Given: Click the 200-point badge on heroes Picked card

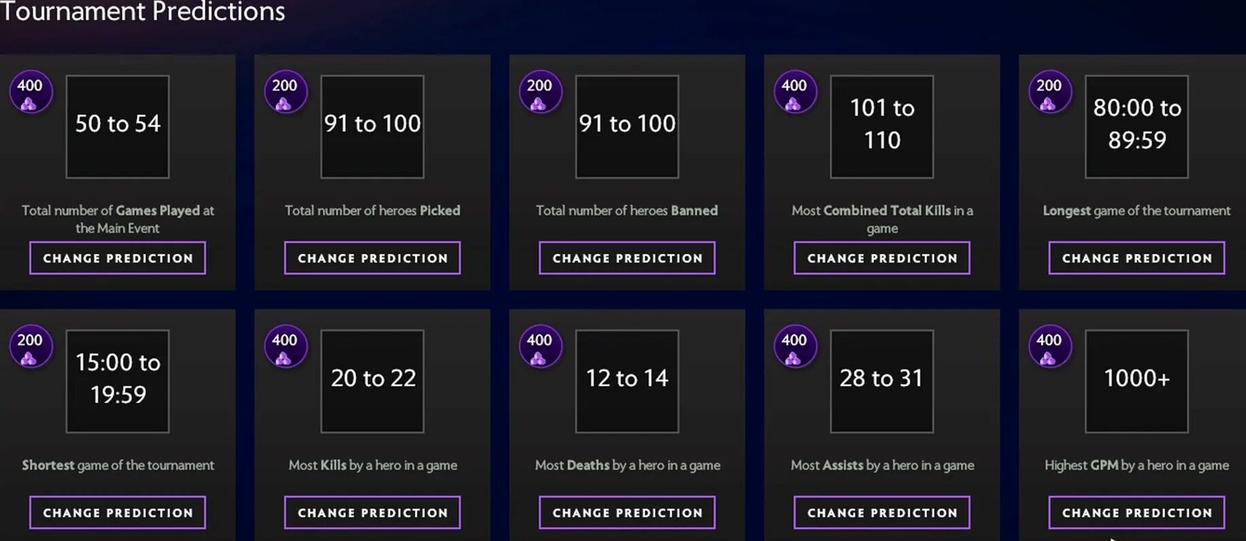Looking at the screenshot, I should 285,92.
